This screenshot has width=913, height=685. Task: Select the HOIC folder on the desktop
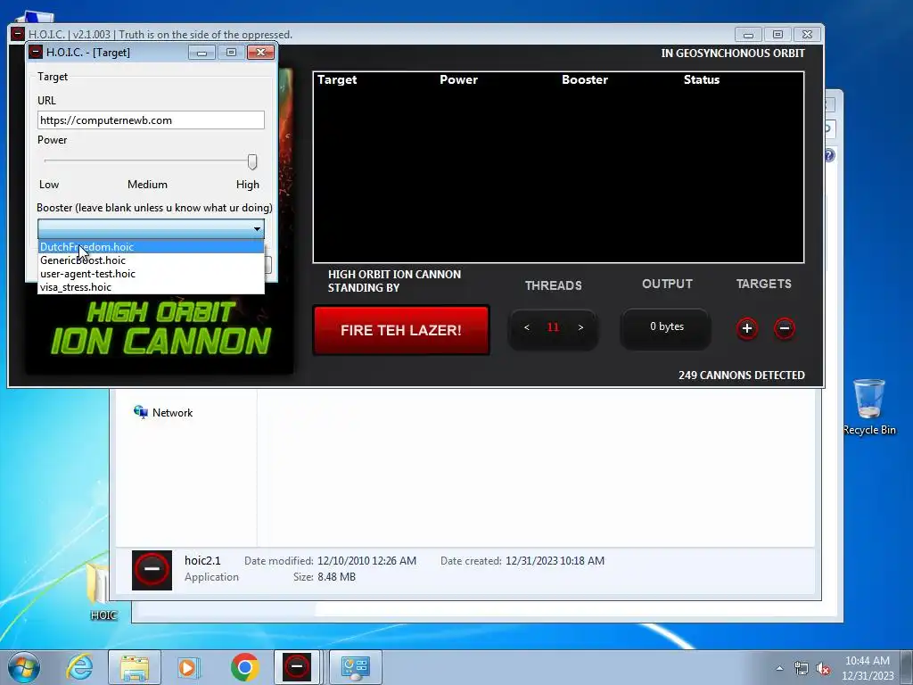[x=103, y=592]
